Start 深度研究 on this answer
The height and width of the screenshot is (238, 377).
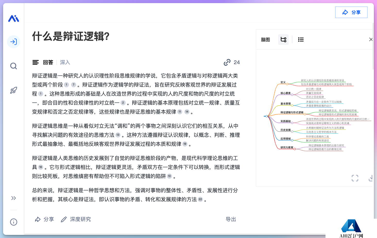point(76,219)
